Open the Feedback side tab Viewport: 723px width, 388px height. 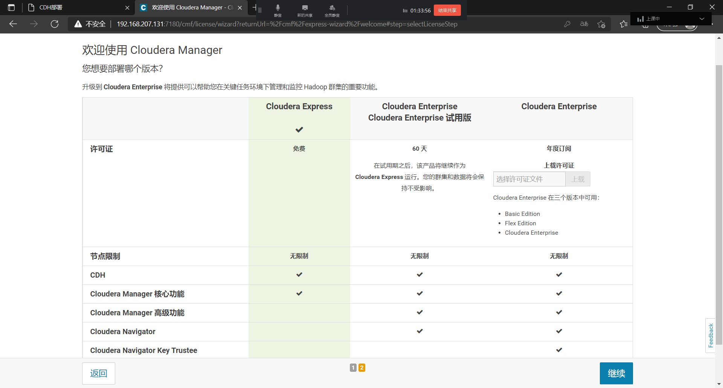tap(710, 335)
